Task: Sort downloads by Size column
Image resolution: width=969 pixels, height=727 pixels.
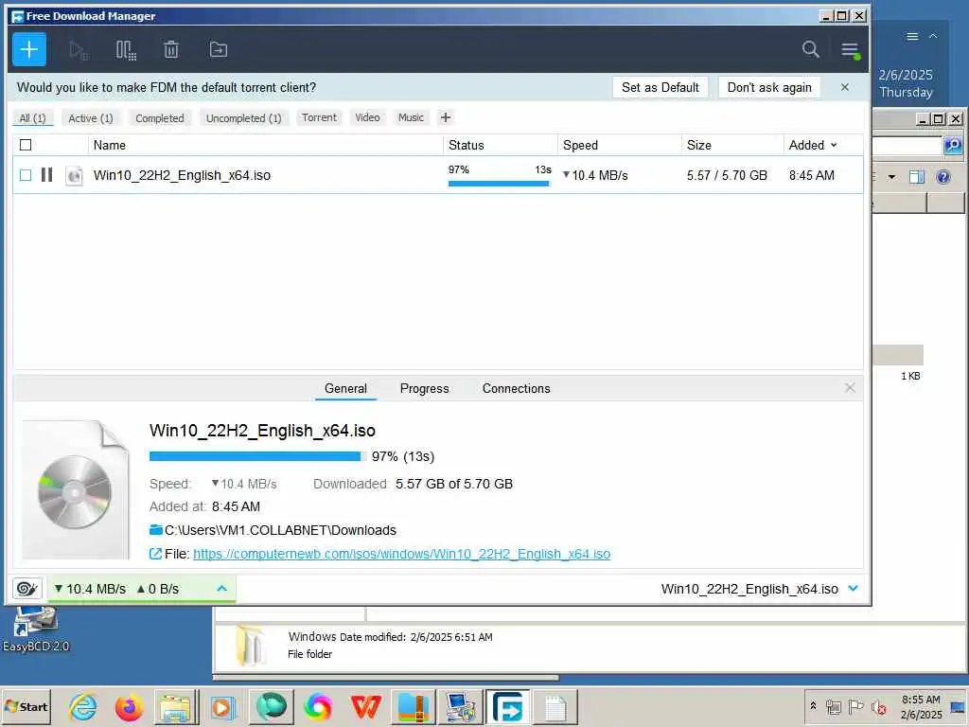Action: pyautogui.click(x=699, y=145)
